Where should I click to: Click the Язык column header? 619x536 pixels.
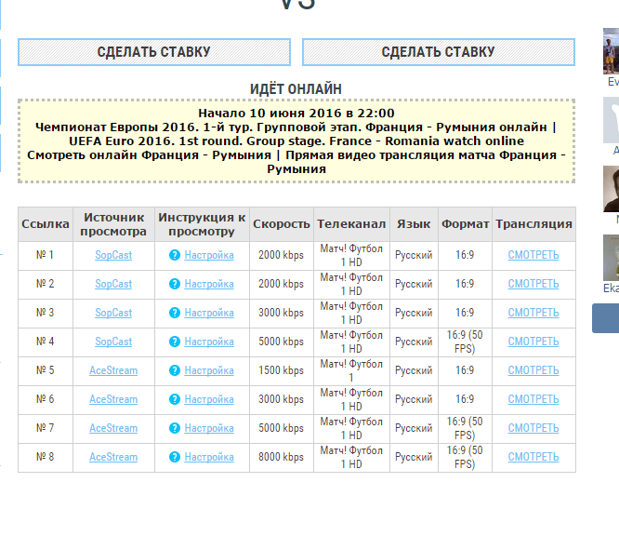point(414,224)
